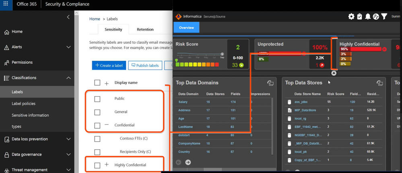Sort by Risk Score column header
The image size is (402, 173).
click(x=336, y=94)
